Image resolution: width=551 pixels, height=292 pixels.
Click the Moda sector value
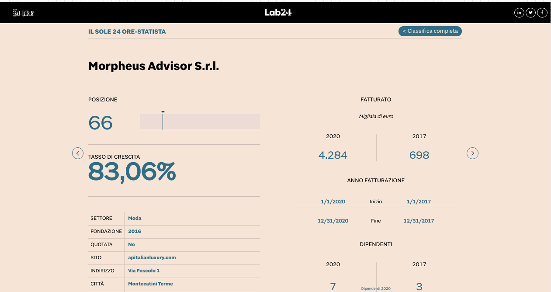(x=135, y=218)
